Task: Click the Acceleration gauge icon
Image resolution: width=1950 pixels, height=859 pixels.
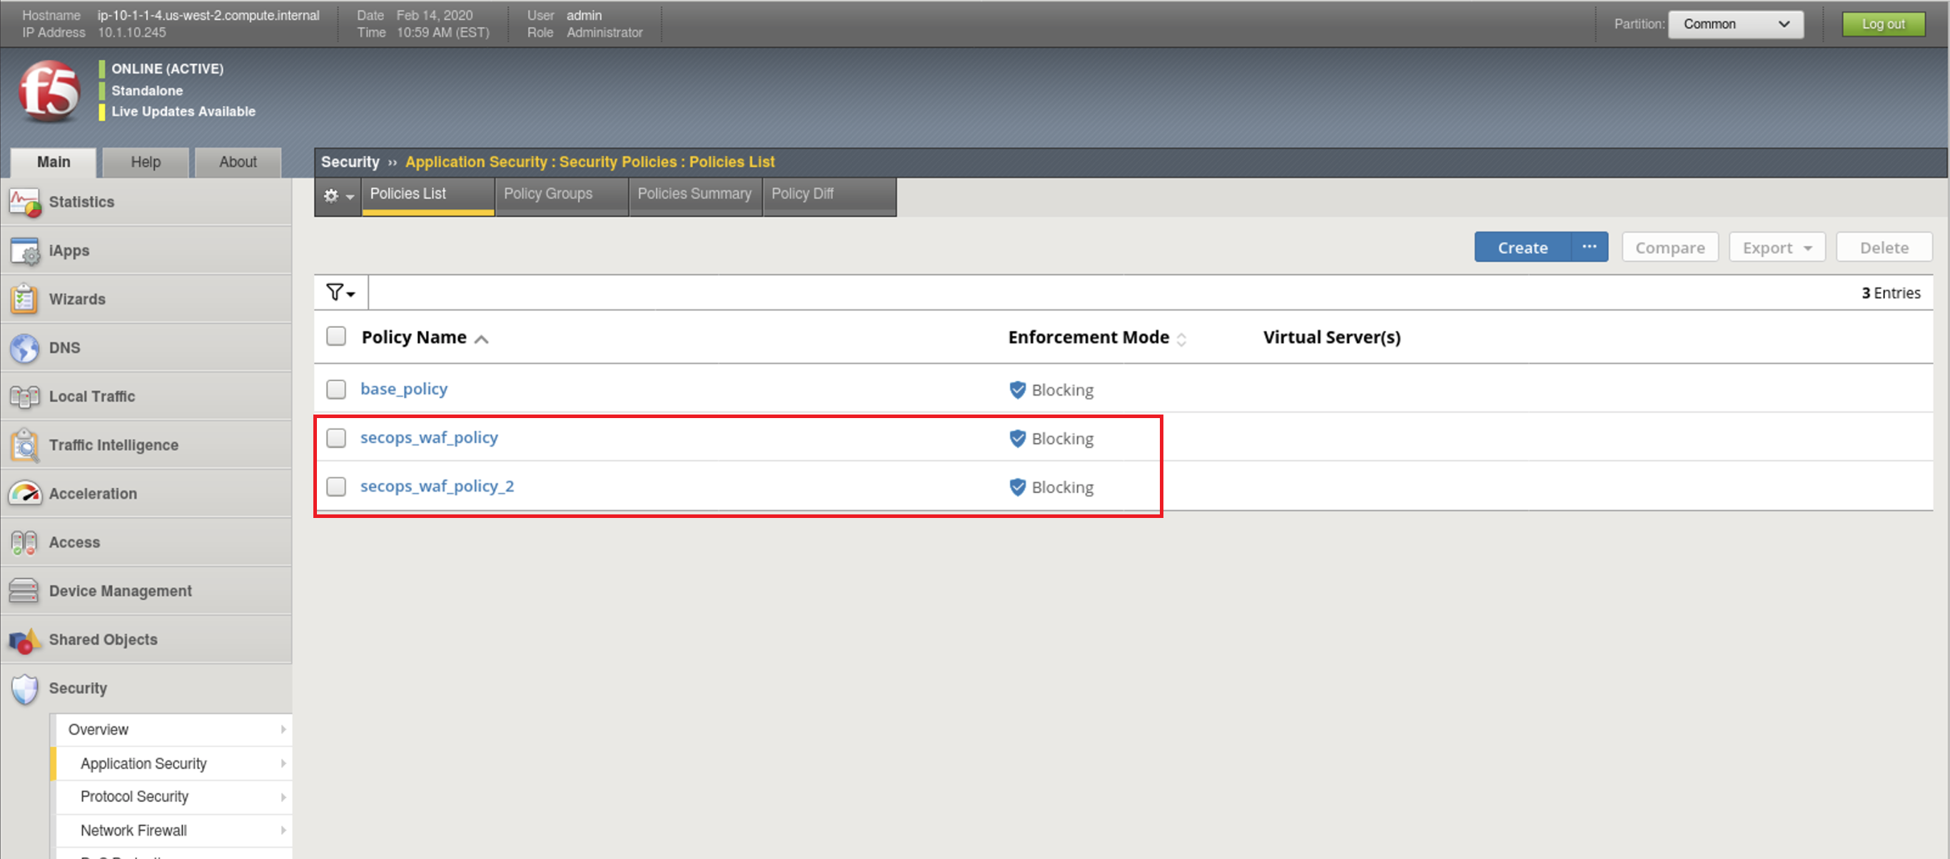Action: (24, 494)
